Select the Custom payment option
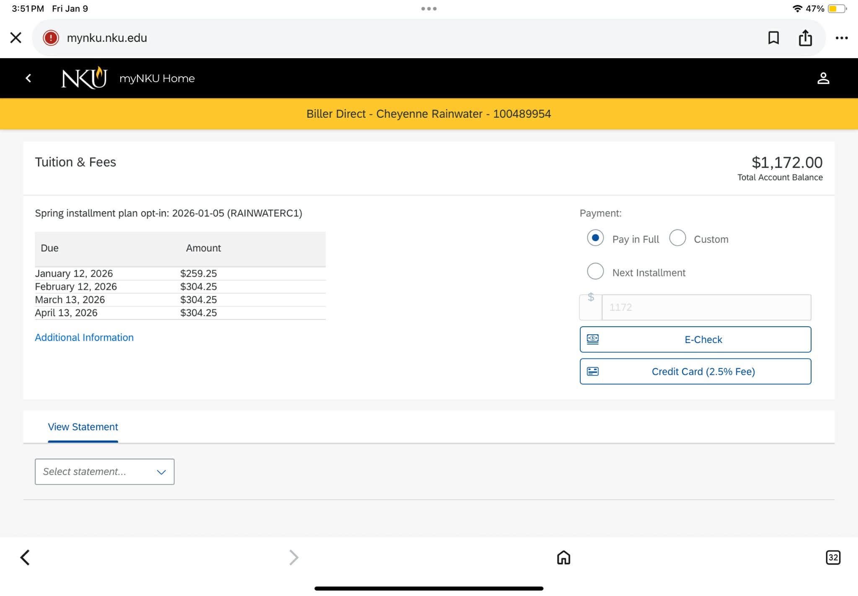Viewport: 858px width, 596px height. pyautogui.click(x=677, y=238)
